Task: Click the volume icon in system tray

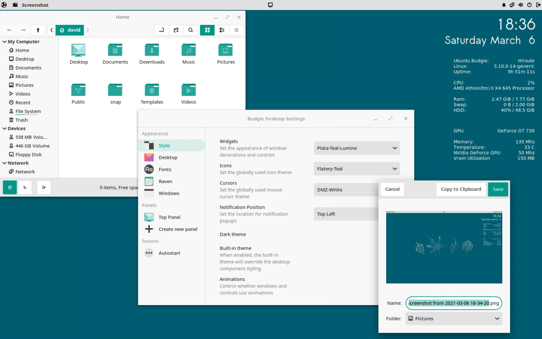Action: (x=520, y=5)
